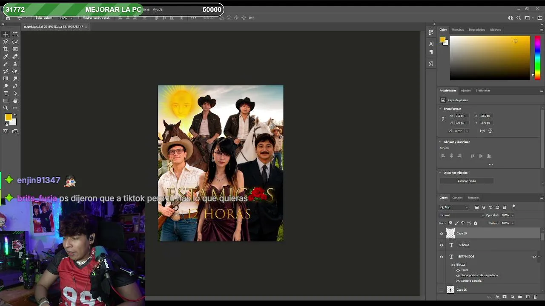
Task: Toggle visibility of Efectos
Action: 453,265
